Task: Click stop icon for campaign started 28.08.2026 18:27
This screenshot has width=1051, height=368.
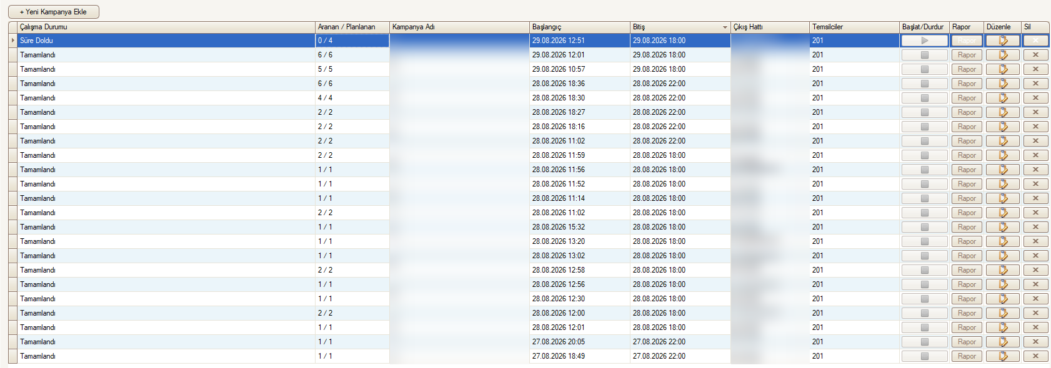Action: tap(924, 112)
